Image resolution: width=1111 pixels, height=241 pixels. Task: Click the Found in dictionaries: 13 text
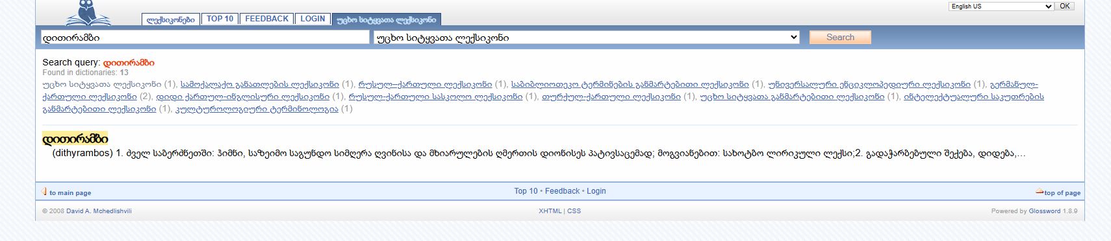85,73
